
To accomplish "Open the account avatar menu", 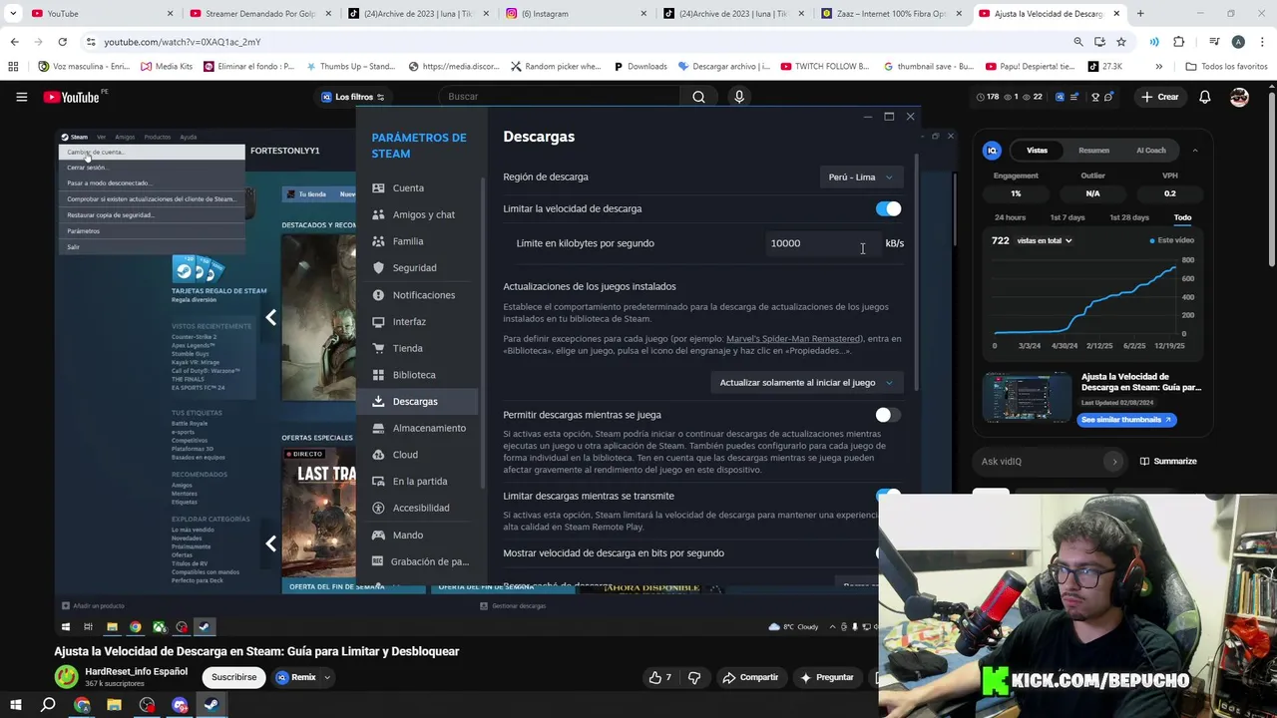I will 1239,97.
